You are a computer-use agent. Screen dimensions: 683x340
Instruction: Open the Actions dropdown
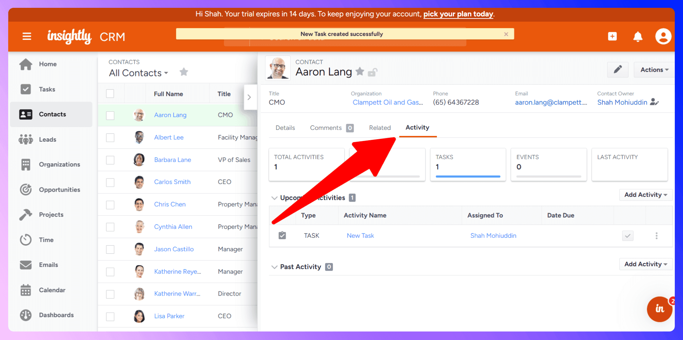click(x=654, y=70)
